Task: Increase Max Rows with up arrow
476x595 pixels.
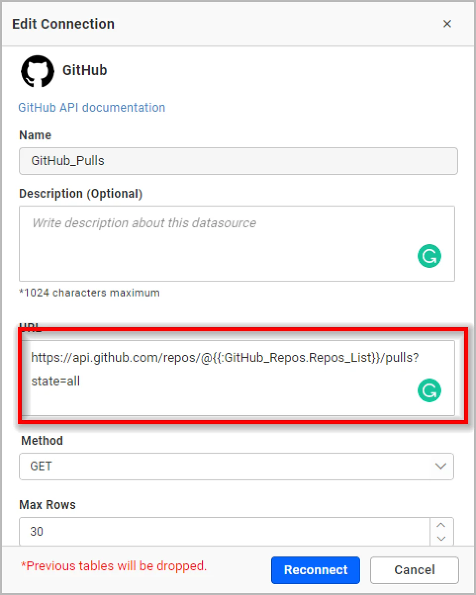Action: 441,525
